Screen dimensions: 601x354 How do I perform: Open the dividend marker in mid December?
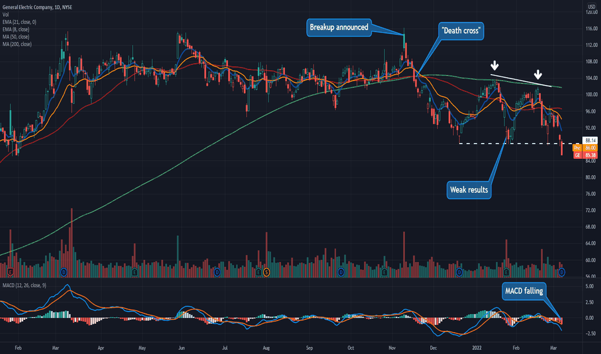459,272
